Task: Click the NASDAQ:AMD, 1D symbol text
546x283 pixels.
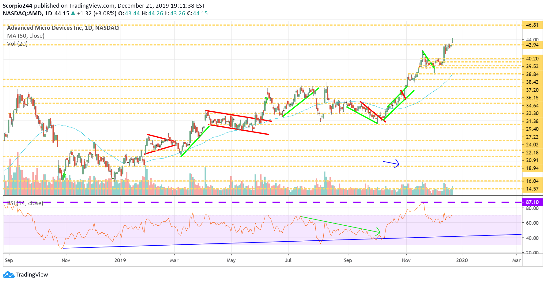Action: (27, 13)
